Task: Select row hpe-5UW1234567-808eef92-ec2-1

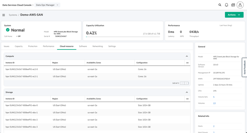Action: tap(97, 77)
